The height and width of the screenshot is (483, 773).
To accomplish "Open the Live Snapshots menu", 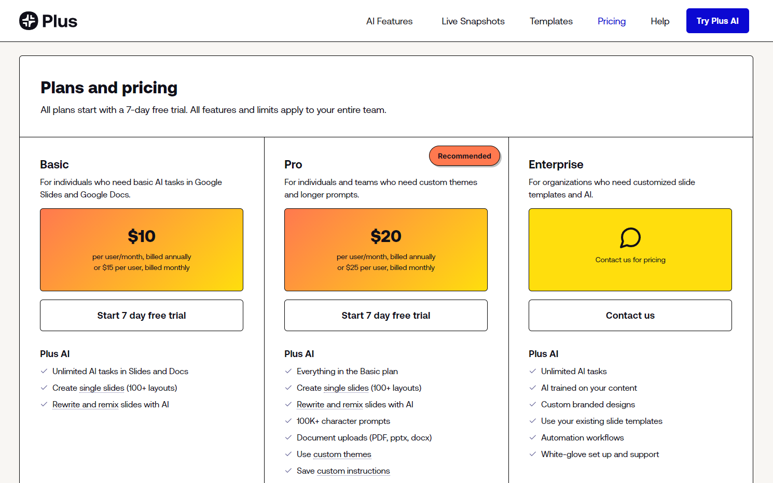I will point(473,21).
